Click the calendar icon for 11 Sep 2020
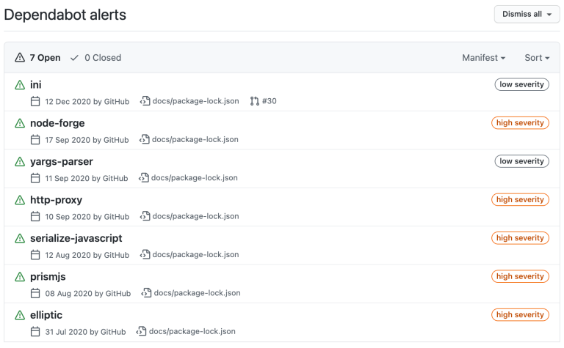564x348 pixels. click(35, 178)
